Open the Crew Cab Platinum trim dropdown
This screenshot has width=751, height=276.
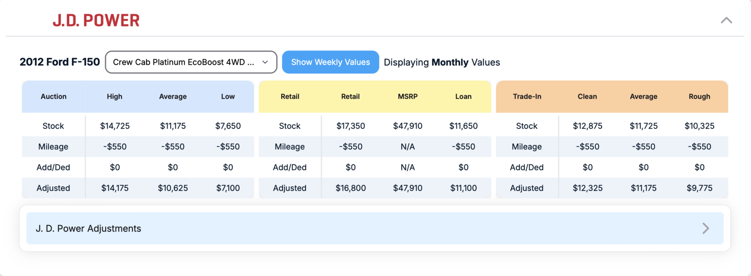tap(191, 62)
